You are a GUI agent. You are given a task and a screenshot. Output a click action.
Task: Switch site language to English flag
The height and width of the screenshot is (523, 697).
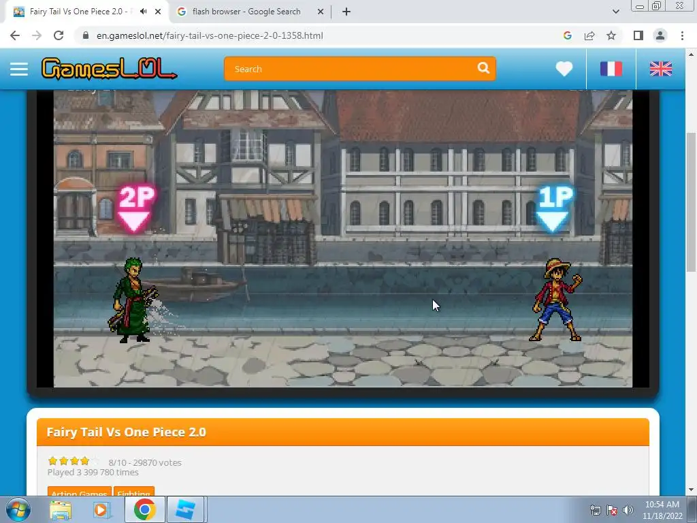(x=661, y=69)
